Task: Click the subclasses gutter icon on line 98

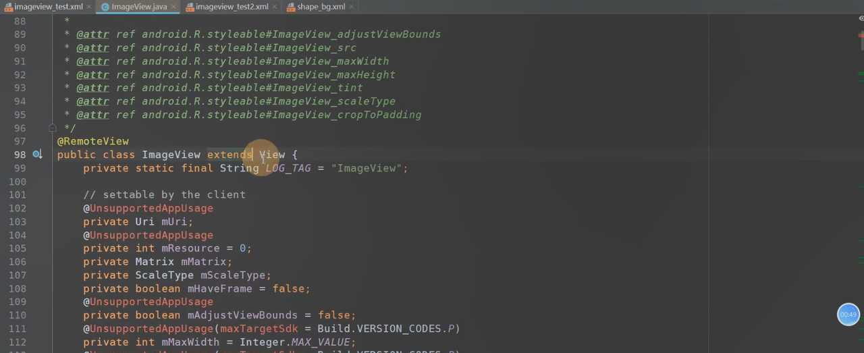Action: click(x=37, y=155)
